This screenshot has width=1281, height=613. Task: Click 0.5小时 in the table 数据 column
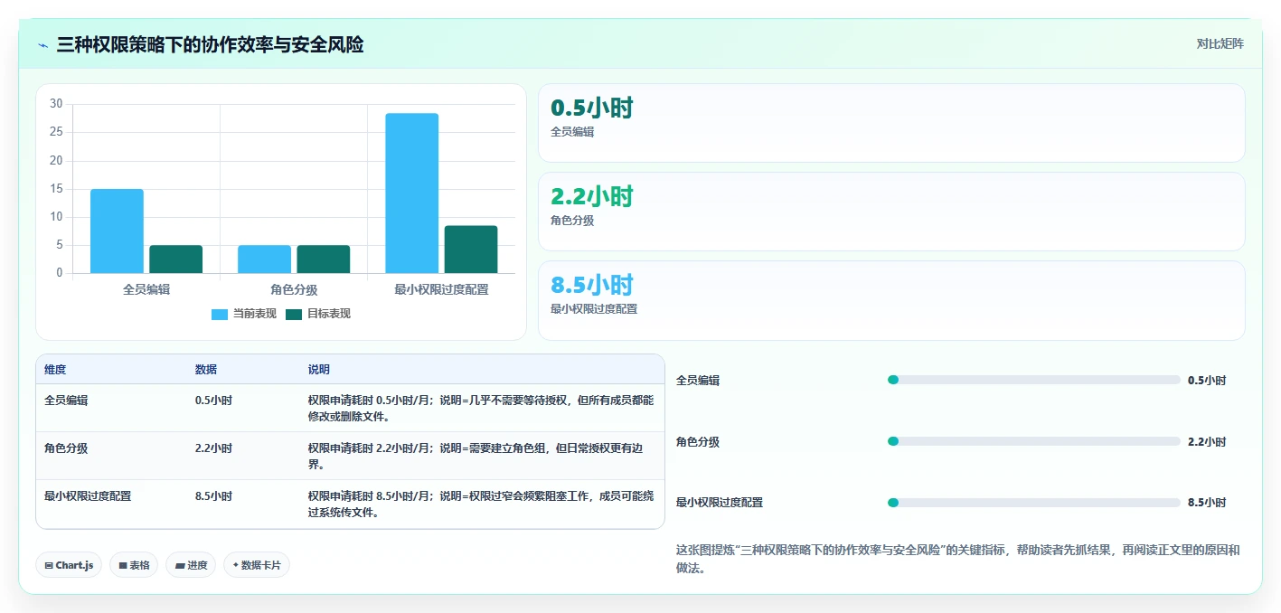coord(213,400)
